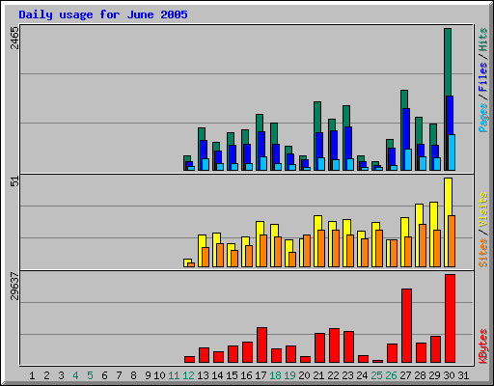Click the 29637 KBytes axis value
The width and height of the screenshot is (494, 386).
[14, 287]
